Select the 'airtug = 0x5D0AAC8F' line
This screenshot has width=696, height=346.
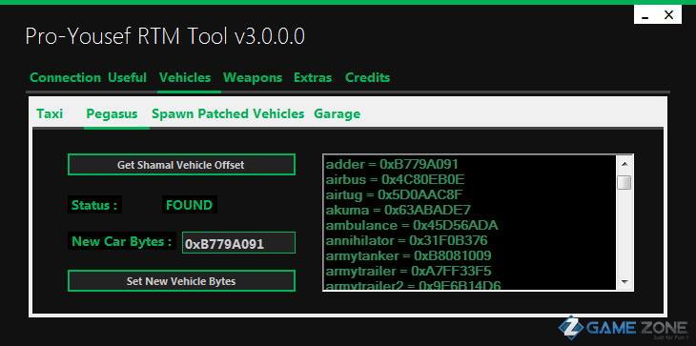point(395,194)
